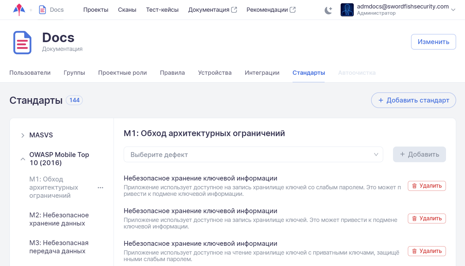Open three-dots menu next to M1 item
The height and width of the screenshot is (266, 465).
click(100, 188)
